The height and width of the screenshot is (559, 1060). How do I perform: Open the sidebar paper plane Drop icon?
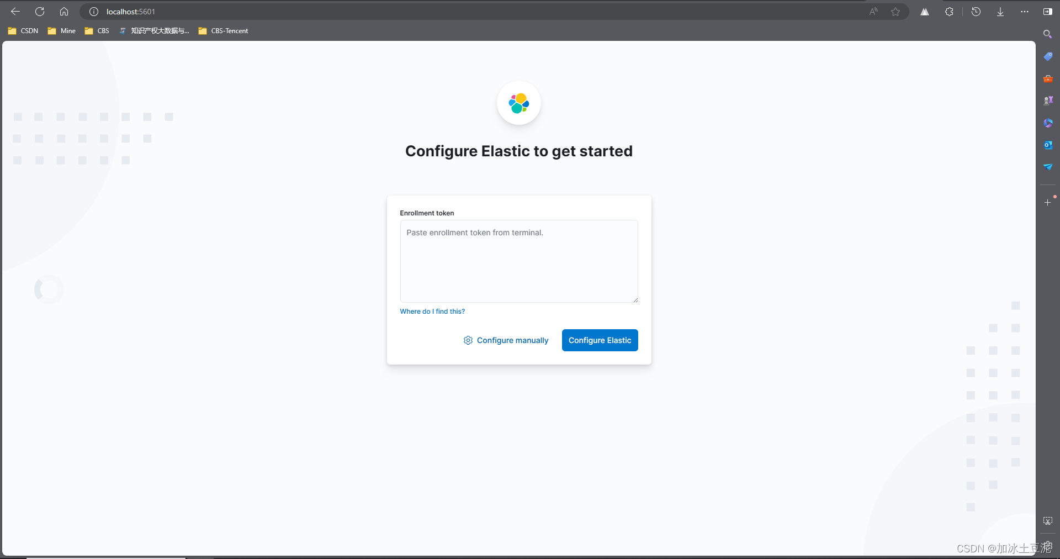tap(1048, 166)
